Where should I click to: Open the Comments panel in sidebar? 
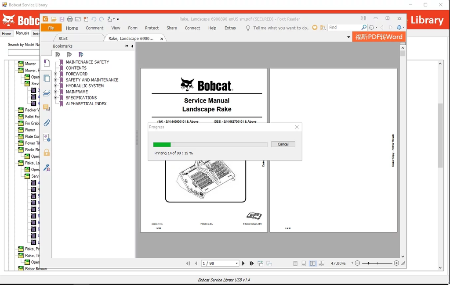pos(47,108)
